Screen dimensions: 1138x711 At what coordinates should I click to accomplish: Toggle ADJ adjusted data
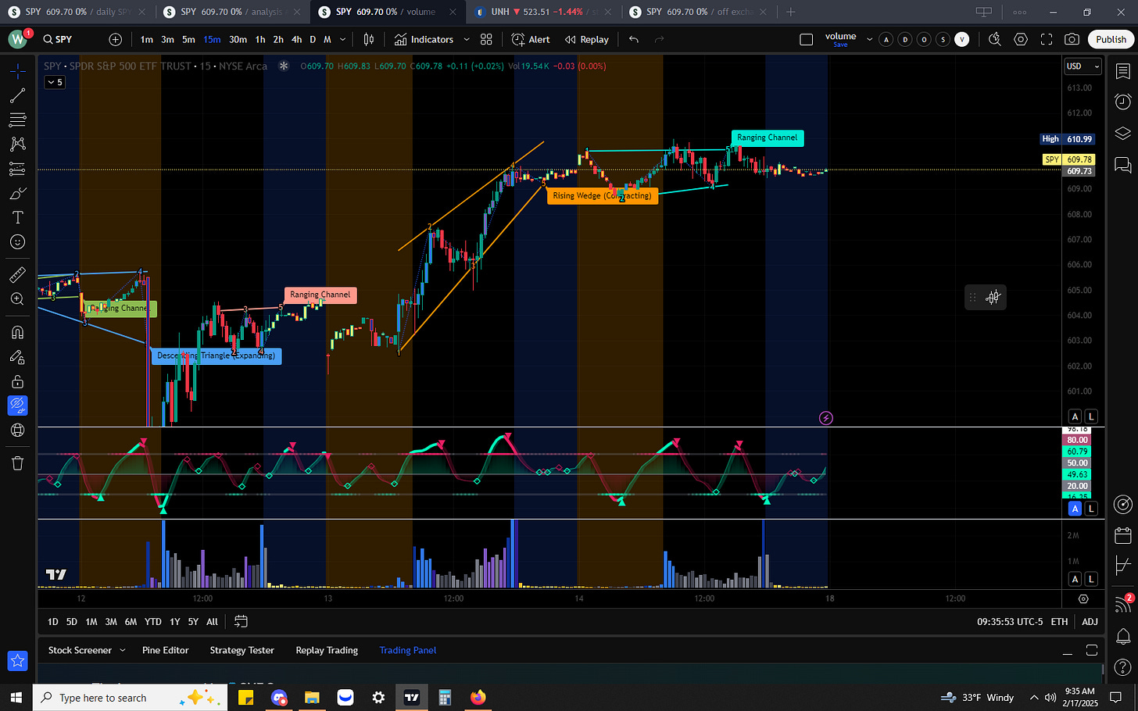click(x=1090, y=622)
